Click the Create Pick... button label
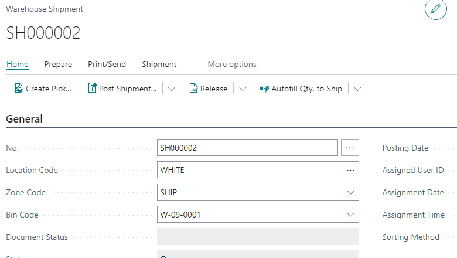The image size is (457, 258). 49,89
